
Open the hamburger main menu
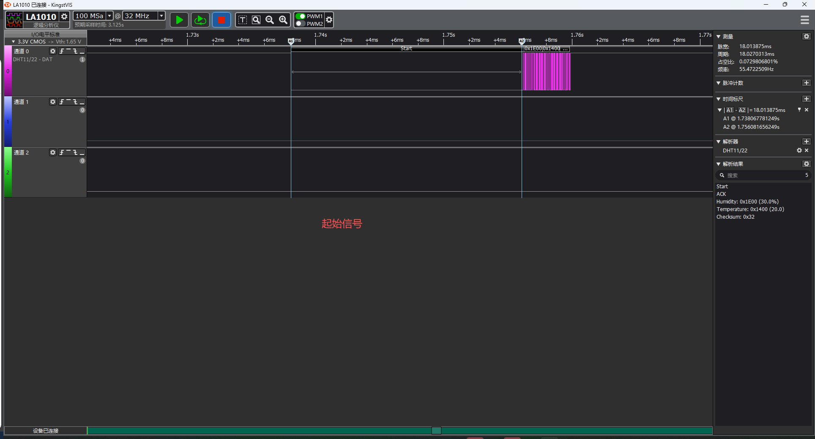[804, 20]
